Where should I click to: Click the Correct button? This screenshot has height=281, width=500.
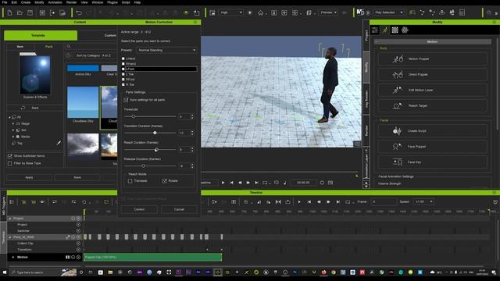(139, 209)
